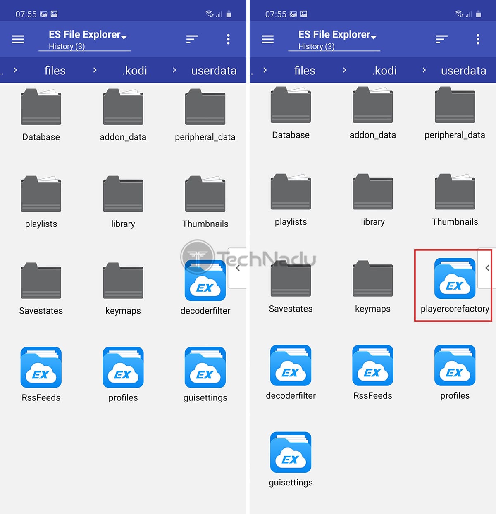Image resolution: width=496 pixels, height=514 pixels.
Task: Open library folder in left screen
Action: 123,202
